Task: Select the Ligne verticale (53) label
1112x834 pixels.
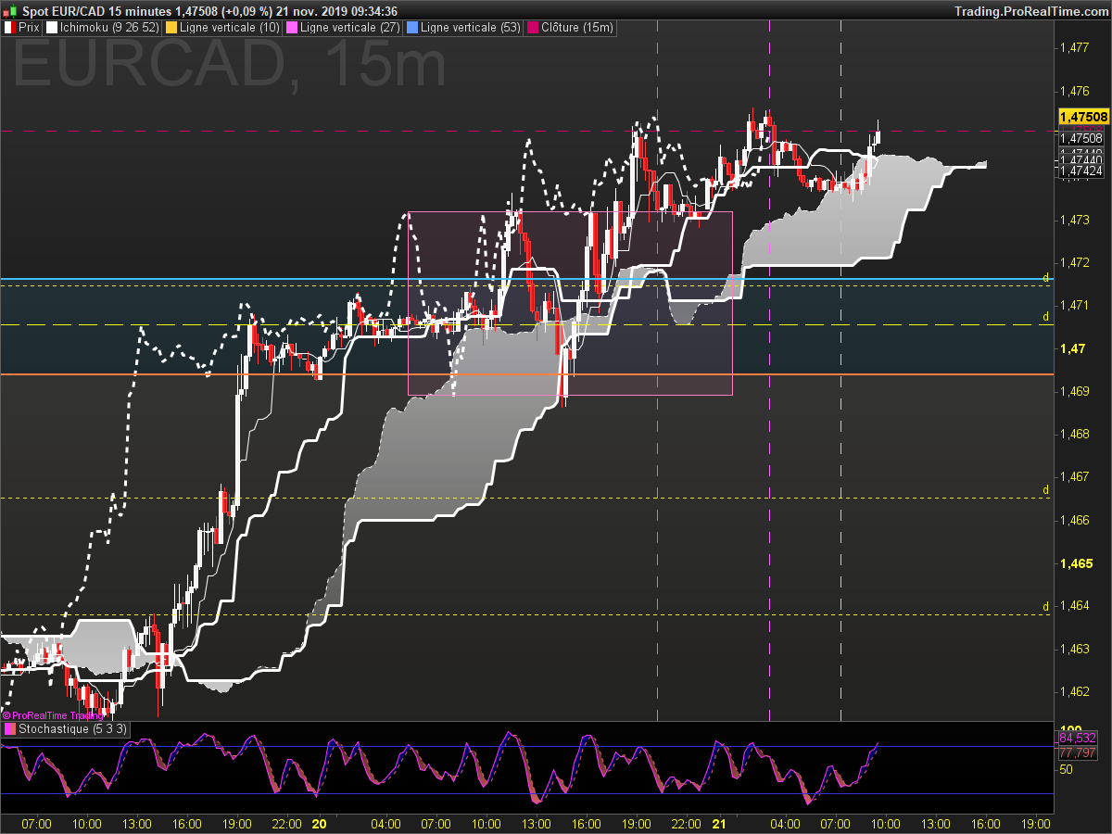Action: point(470,28)
